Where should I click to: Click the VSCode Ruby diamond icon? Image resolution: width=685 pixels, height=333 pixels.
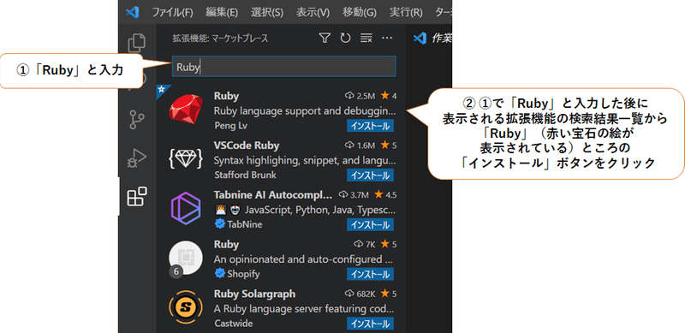(186, 159)
